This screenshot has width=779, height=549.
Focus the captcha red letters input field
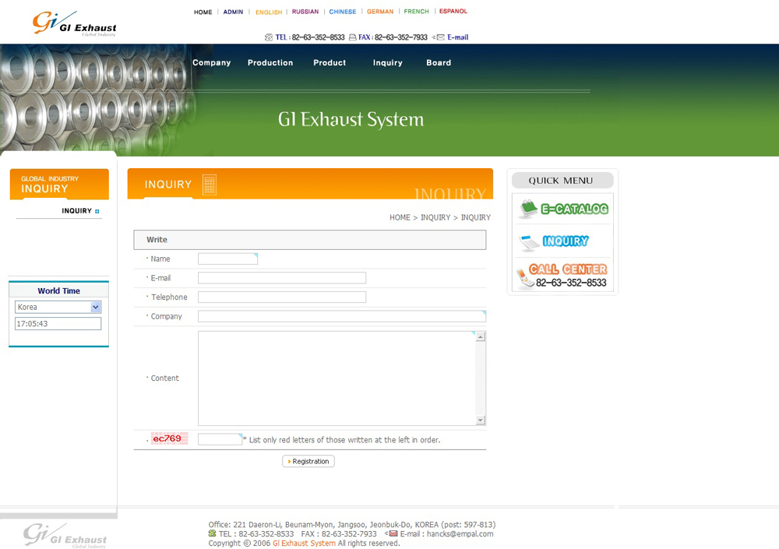[x=220, y=439]
